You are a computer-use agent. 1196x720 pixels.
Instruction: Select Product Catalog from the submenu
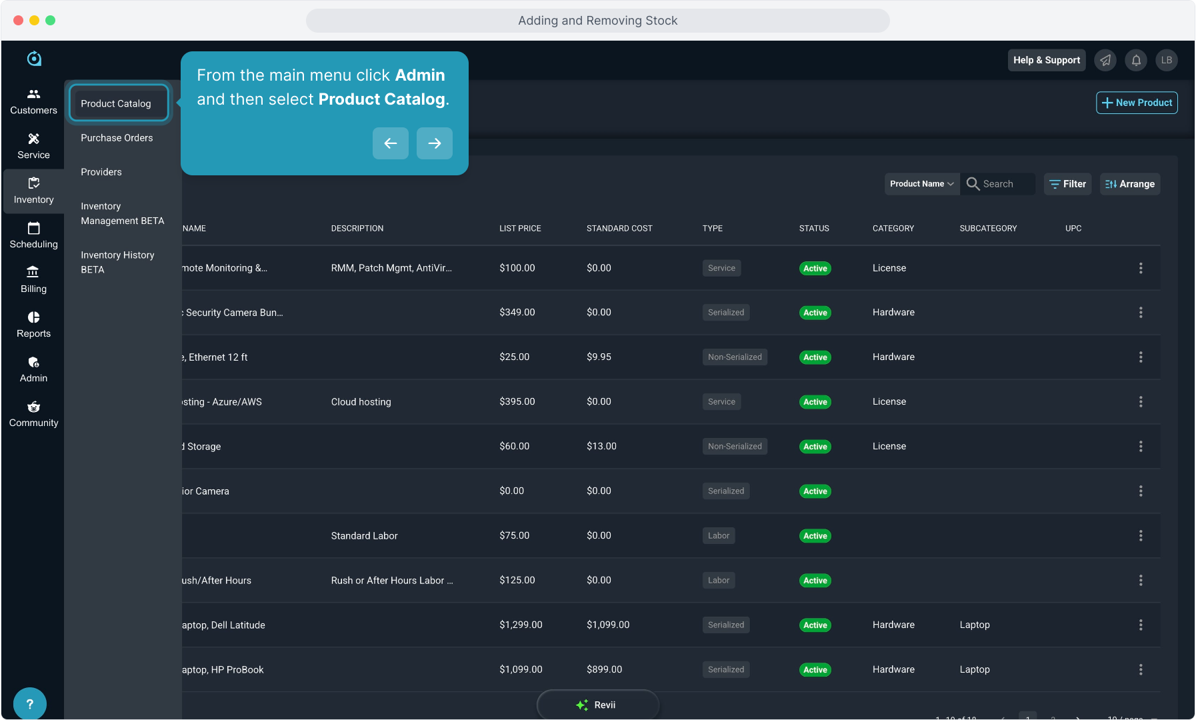(x=116, y=103)
